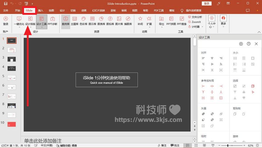Expand the 导出 export dropdown
262x148 pixels.
click(162, 27)
